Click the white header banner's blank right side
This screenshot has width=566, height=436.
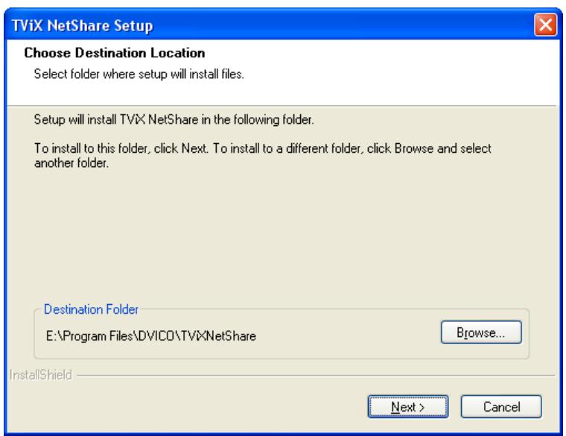(415, 72)
